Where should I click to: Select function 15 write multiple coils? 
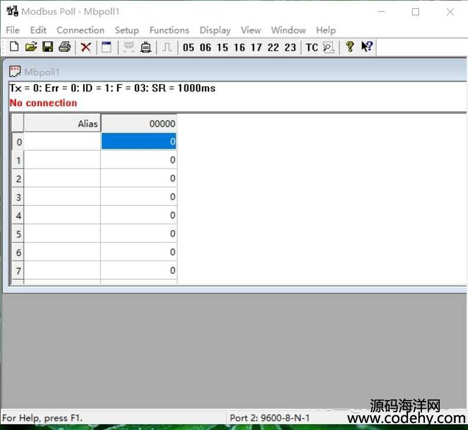point(222,47)
